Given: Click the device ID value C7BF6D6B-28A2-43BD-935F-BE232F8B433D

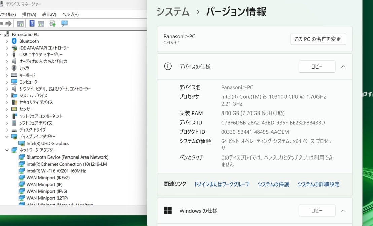Looking at the screenshot, I should coord(273,123).
